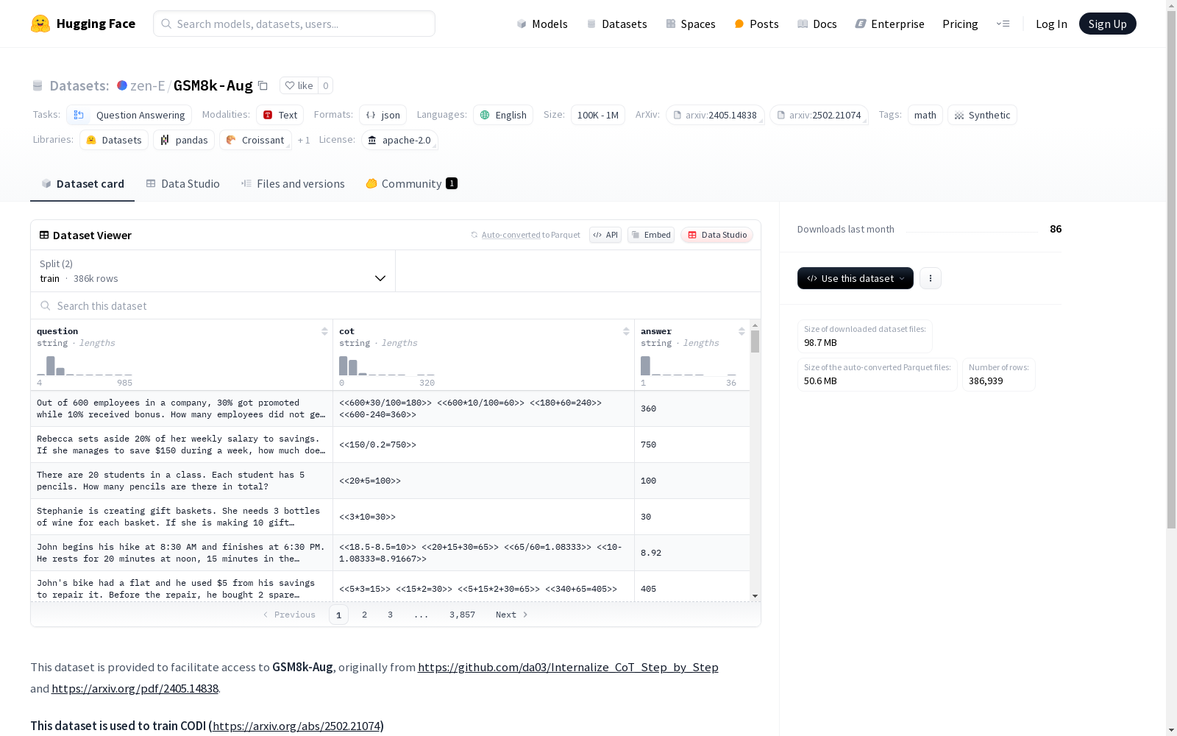Click the Datasets breadcrumb label
Screen dimensions: 1177x736
79,85
